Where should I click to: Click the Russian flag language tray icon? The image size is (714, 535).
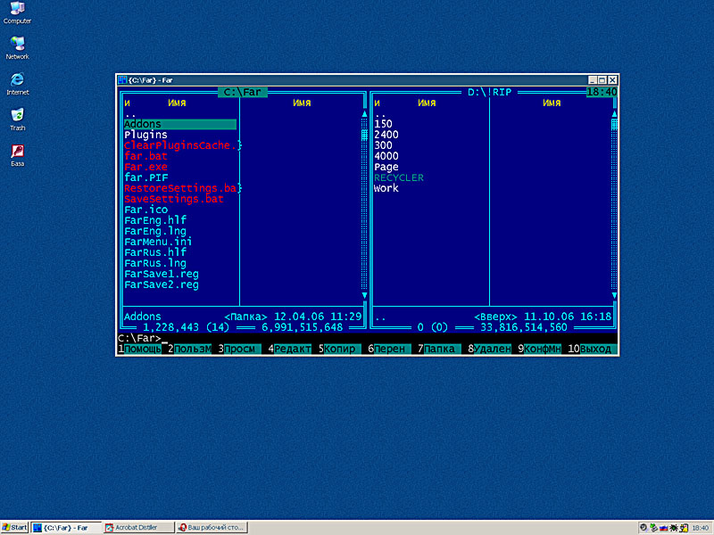[x=663, y=528]
